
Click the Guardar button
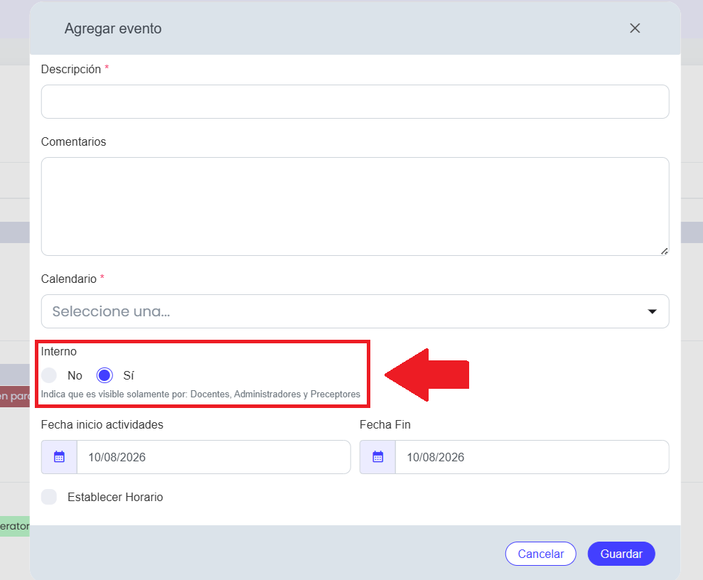tap(621, 554)
